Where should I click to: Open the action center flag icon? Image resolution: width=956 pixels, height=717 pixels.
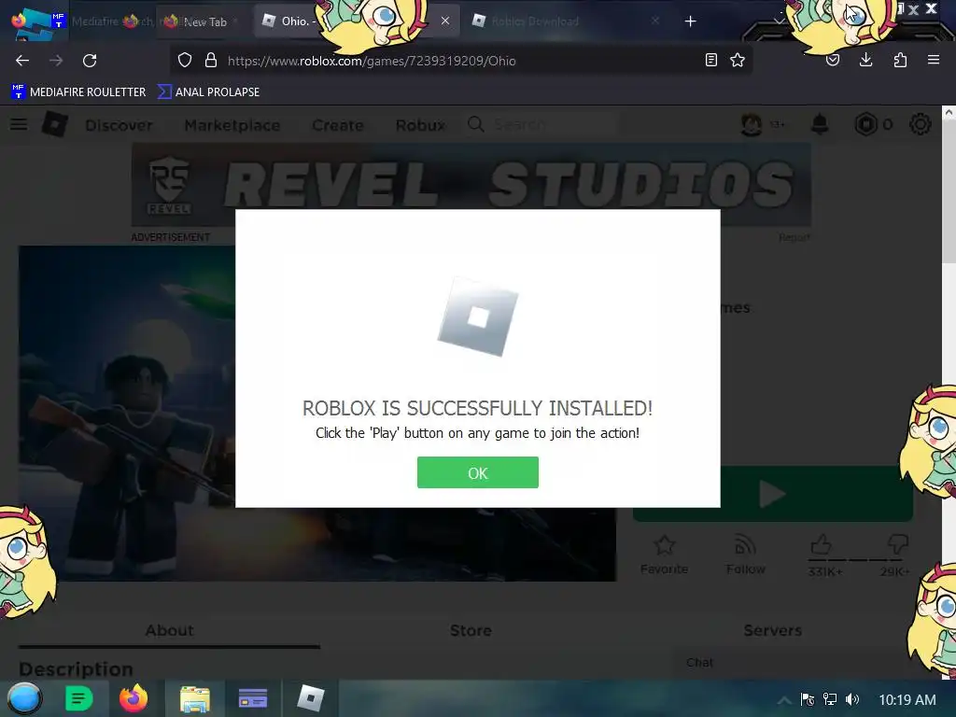pos(808,699)
